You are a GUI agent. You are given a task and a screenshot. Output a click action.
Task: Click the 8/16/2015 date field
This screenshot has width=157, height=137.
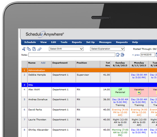click(148, 55)
